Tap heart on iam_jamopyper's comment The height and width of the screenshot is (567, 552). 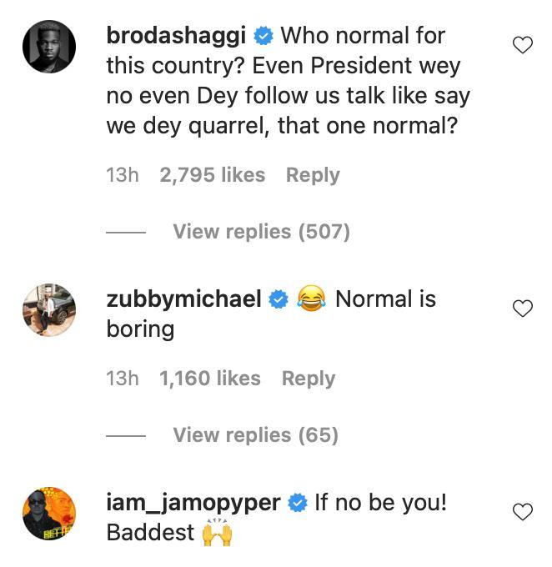[x=522, y=512]
